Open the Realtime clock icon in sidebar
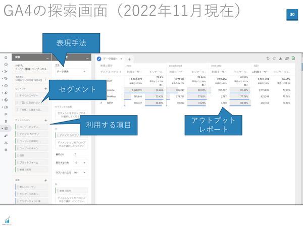This screenshot has height=227, width=303. point(6,64)
